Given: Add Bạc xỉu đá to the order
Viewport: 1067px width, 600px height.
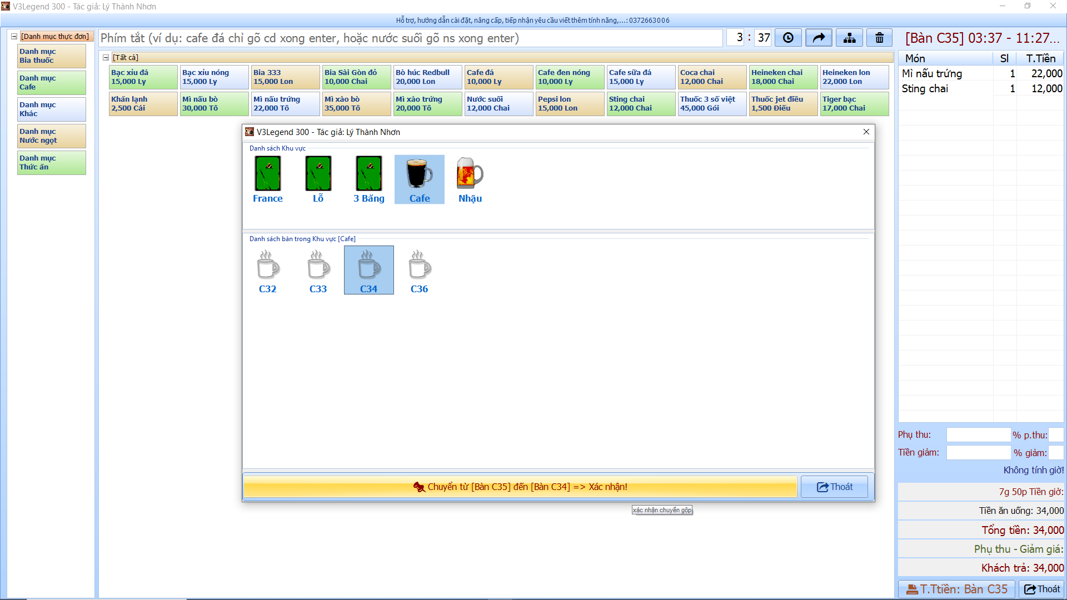Looking at the screenshot, I should point(143,77).
